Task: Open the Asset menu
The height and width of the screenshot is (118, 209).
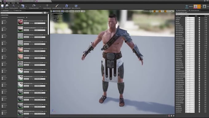Action: pyautogui.click(x=9, y=3)
